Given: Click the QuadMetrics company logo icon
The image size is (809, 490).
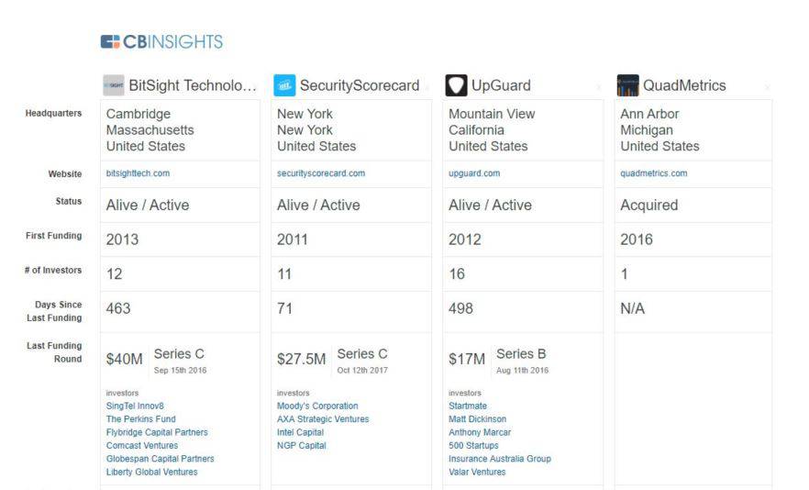Looking at the screenshot, I should click(628, 85).
